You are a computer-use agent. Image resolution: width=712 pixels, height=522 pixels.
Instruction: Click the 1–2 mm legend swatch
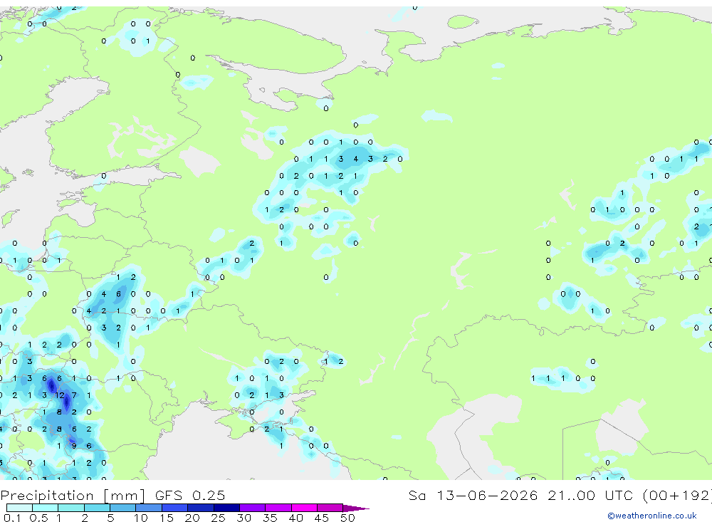(x=71, y=508)
